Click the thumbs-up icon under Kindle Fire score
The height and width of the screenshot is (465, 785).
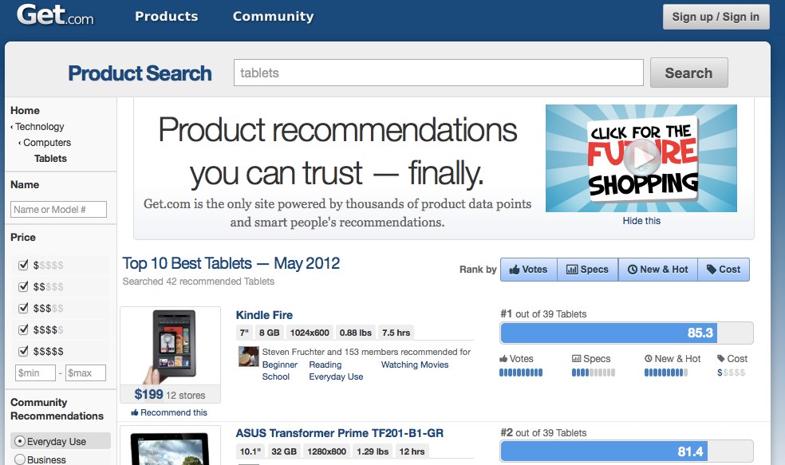pos(503,359)
